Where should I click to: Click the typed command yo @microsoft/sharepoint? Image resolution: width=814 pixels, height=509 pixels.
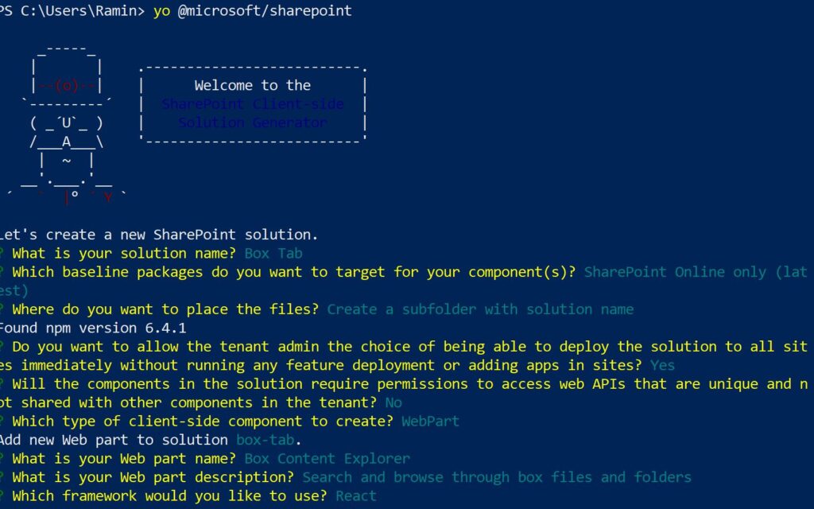(253, 11)
